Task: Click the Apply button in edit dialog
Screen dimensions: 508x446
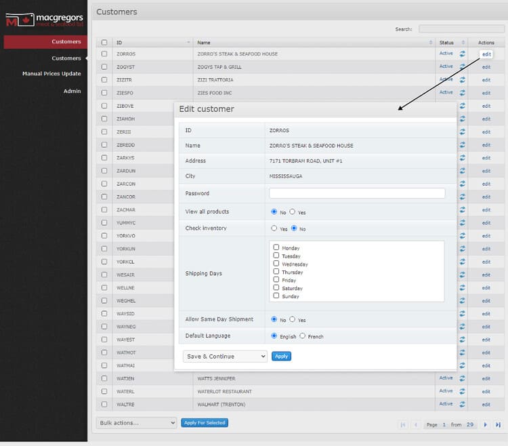Action: point(281,357)
